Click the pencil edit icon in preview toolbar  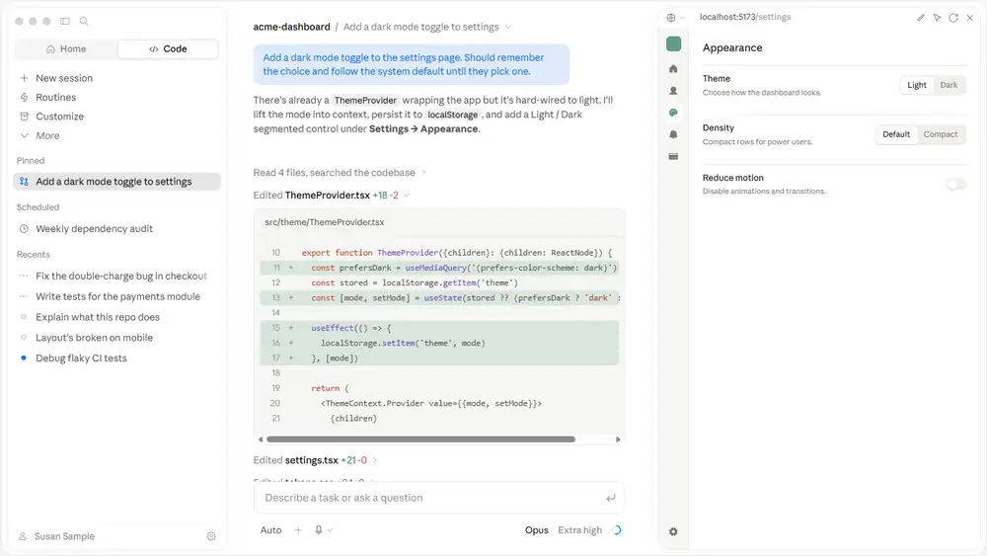[x=921, y=18]
